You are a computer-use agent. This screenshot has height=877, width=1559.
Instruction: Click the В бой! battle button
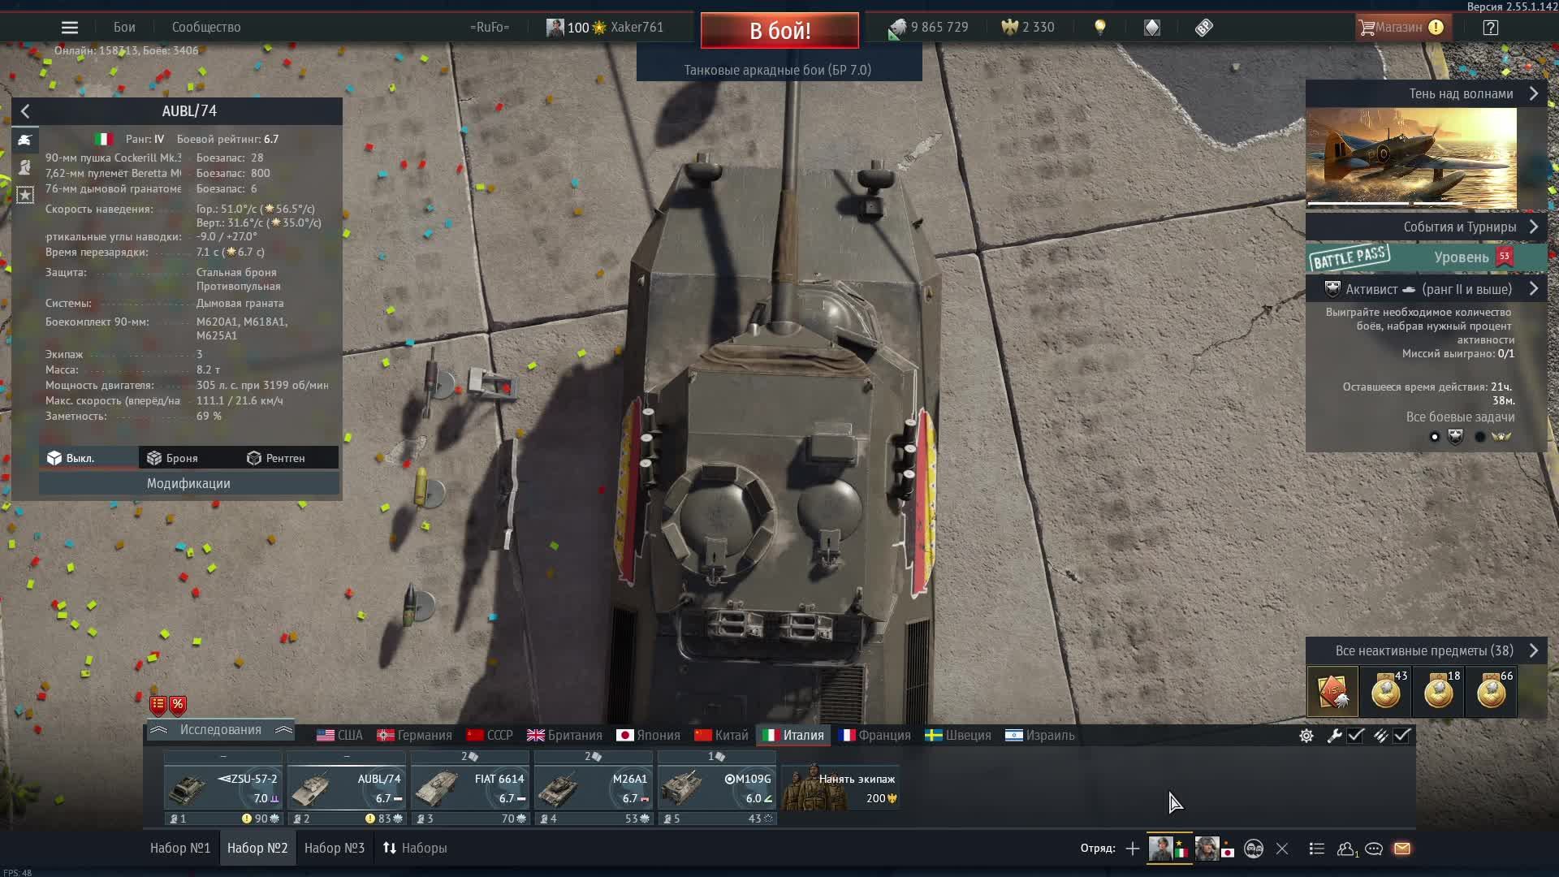[x=779, y=31]
